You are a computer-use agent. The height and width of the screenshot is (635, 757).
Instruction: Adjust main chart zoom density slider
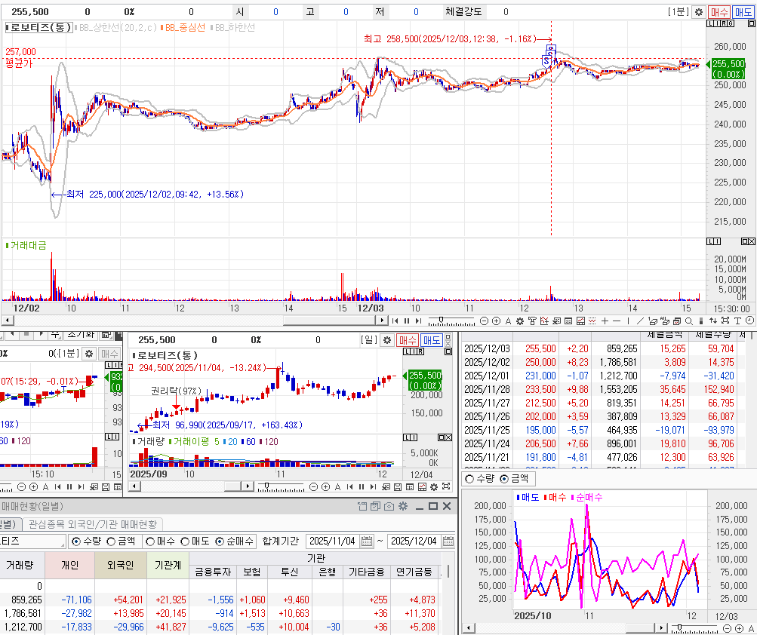(441, 320)
